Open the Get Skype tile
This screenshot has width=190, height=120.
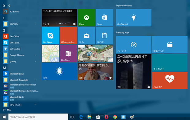[x=50, y=36]
